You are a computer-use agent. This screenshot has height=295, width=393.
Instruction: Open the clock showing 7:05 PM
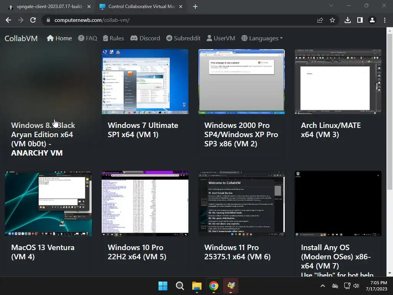pyautogui.click(x=376, y=286)
